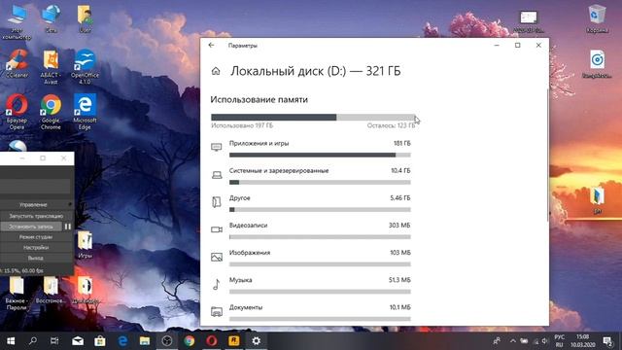Open the User folder desktop icon

[x=85, y=18]
